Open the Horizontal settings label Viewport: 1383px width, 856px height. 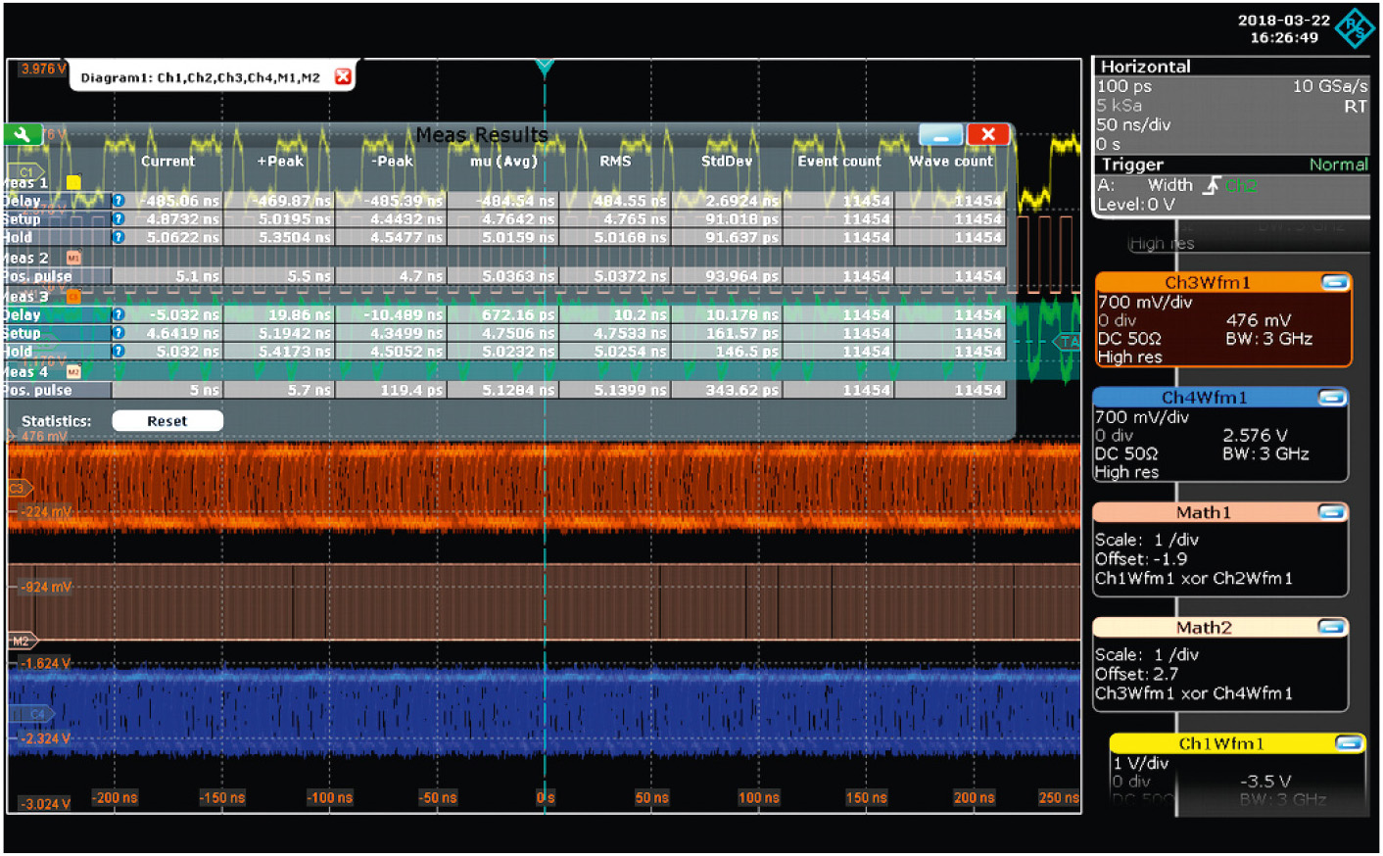[1145, 67]
